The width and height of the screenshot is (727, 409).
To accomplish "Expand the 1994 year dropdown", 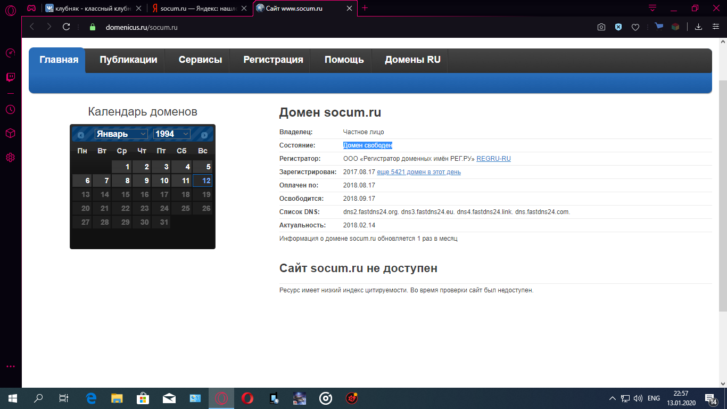I will click(x=171, y=134).
